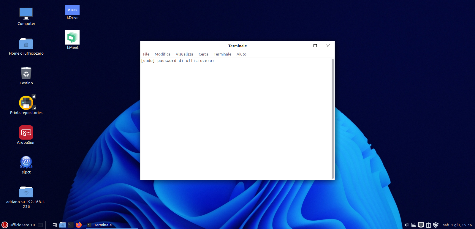
Task: Expand the Visualizza menu
Action: [184, 54]
